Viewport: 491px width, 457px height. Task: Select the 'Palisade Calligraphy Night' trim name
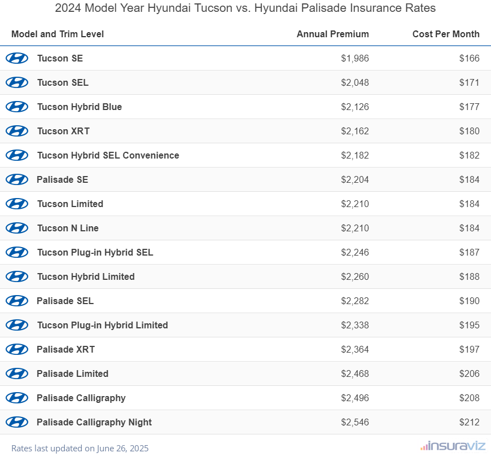tap(94, 422)
